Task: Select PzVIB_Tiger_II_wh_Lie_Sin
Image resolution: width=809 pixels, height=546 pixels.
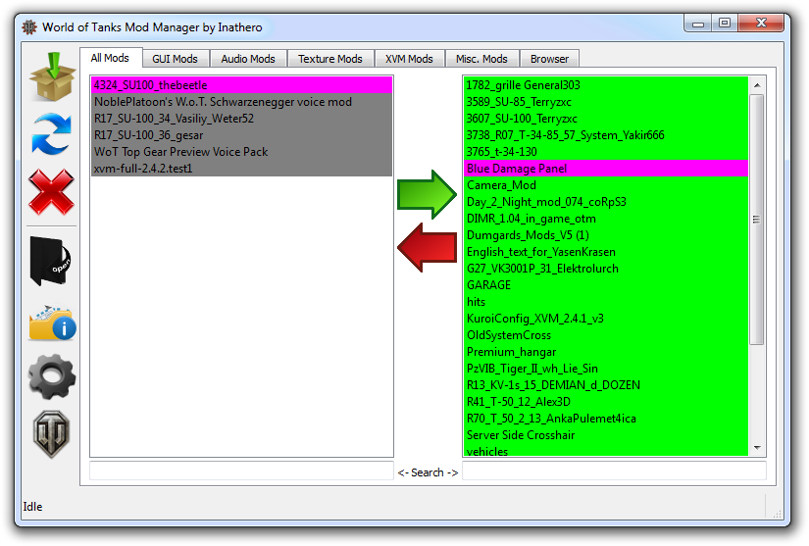Action: tap(606, 369)
